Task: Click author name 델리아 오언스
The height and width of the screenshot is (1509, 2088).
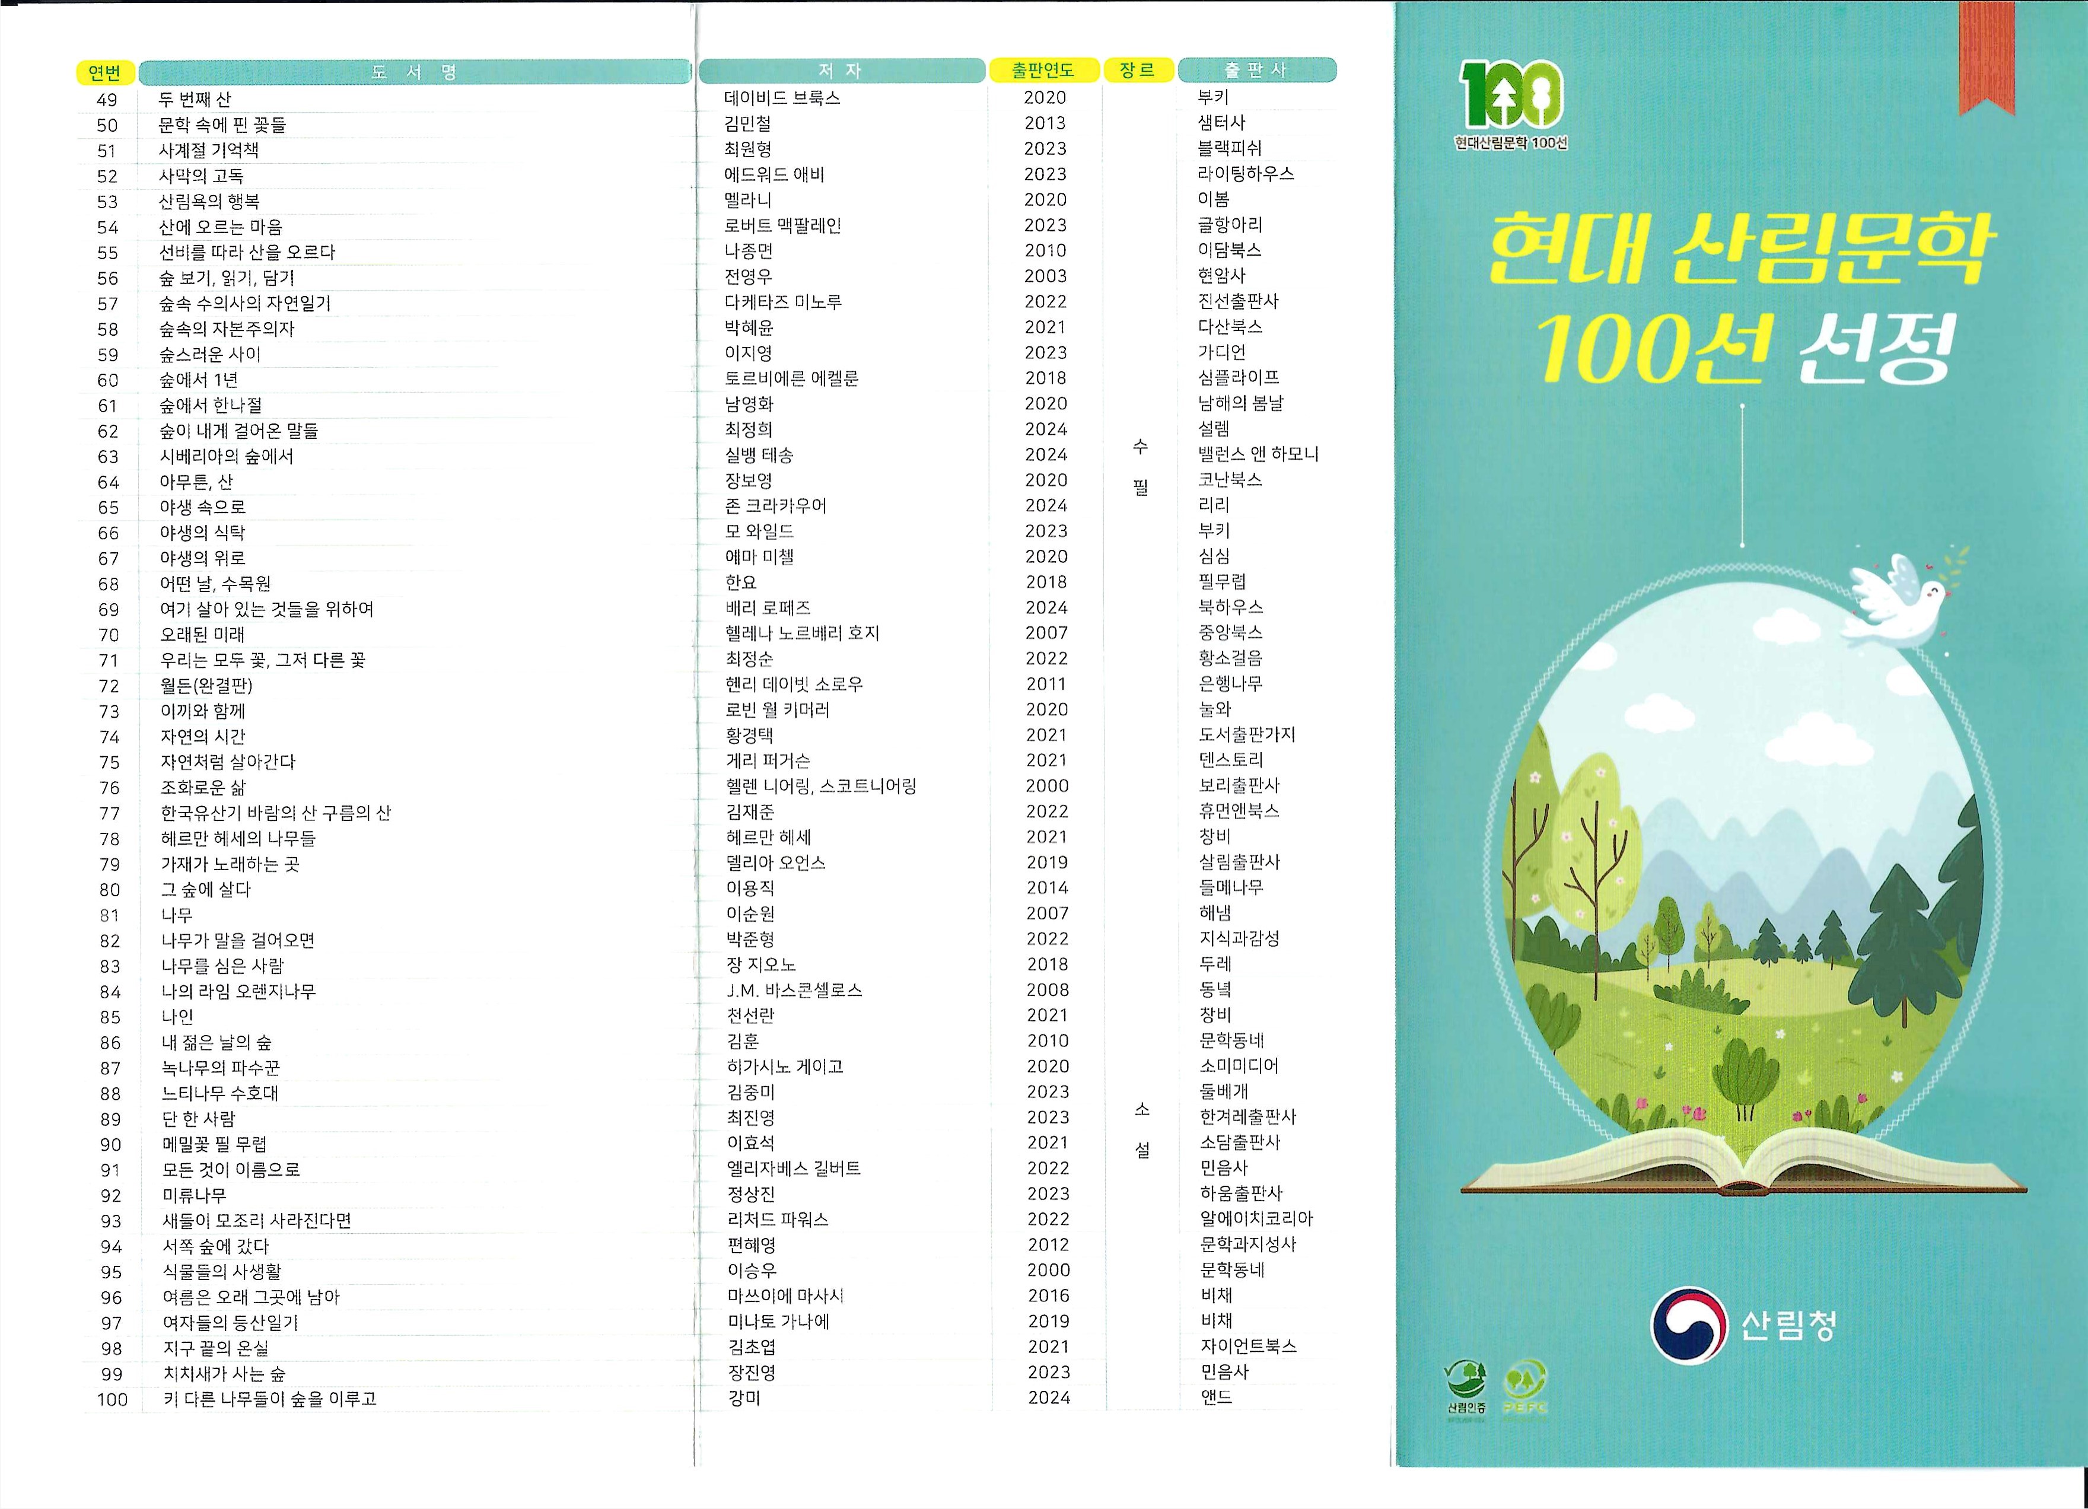Action: [x=776, y=862]
